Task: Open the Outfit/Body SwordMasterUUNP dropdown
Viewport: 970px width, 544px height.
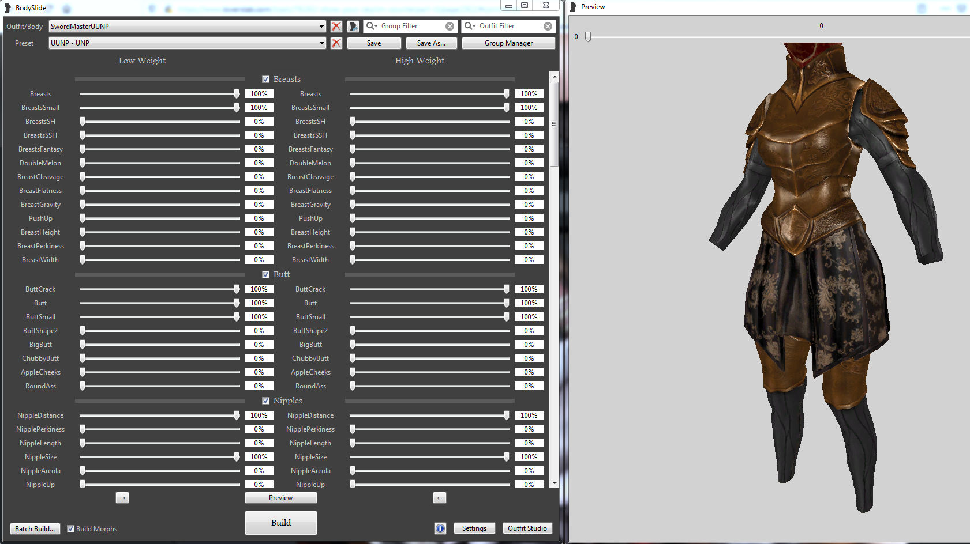Action: [188, 27]
